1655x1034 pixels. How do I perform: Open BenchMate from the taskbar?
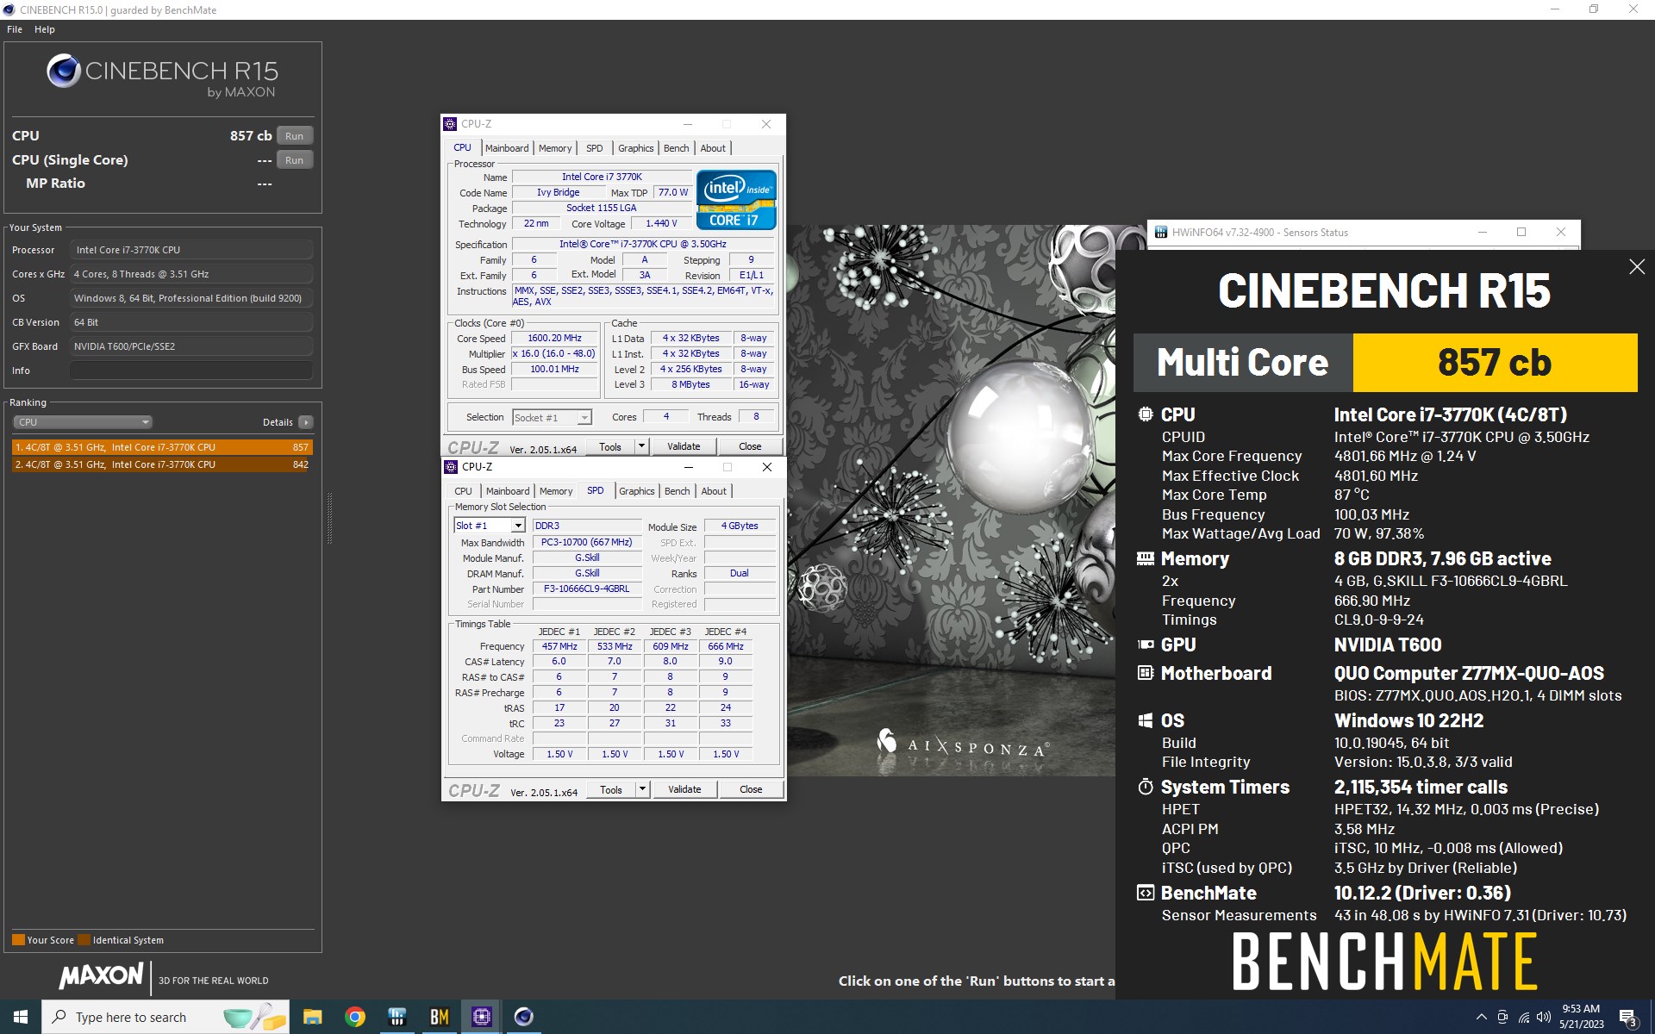click(439, 1017)
